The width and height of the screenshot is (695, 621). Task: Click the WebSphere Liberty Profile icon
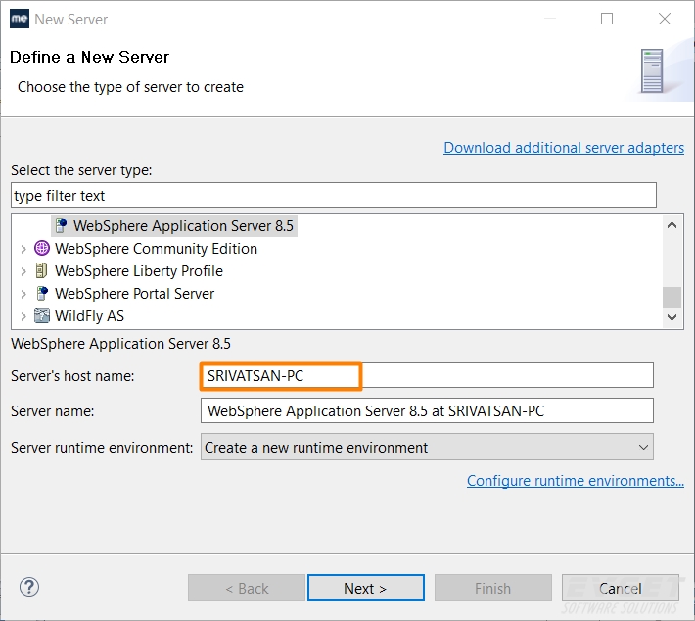42,270
